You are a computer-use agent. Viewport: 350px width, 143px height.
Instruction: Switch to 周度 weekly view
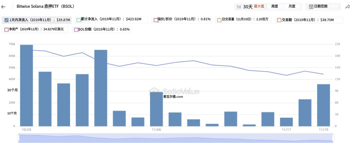tap(274, 6)
